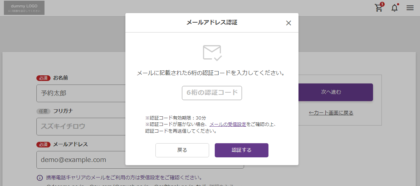Click the 任意 badge beside フリガナ
This screenshot has width=420, height=186.
[43, 111]
